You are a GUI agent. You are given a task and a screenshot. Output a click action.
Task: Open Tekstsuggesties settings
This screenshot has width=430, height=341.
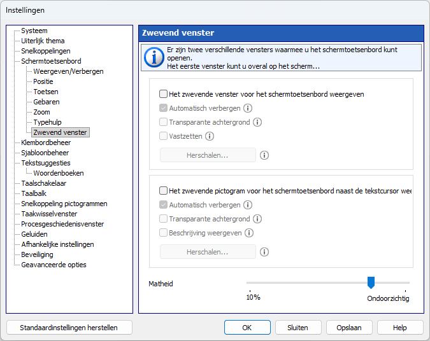pyautogui.click(x=46, y=163)
